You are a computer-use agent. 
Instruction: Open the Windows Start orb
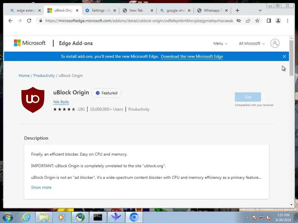(8, 217)
